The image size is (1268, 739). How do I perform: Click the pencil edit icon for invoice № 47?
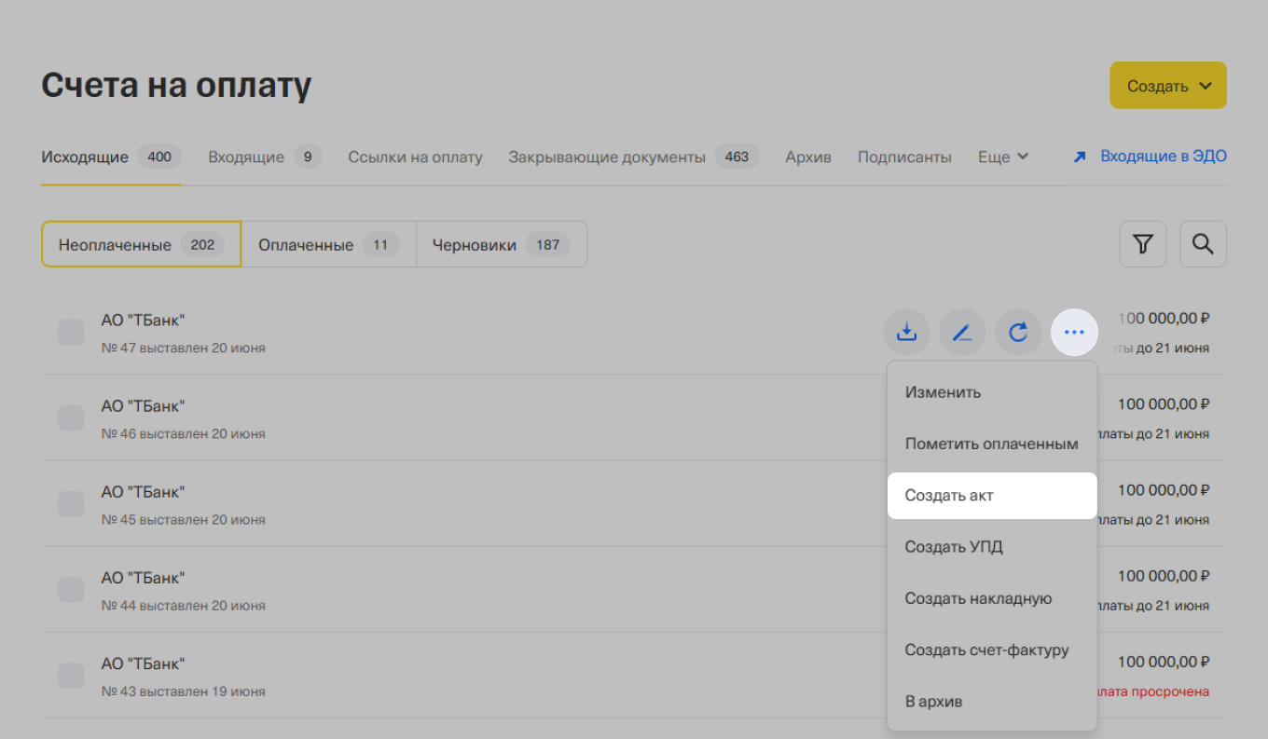[x=962, y=332]
